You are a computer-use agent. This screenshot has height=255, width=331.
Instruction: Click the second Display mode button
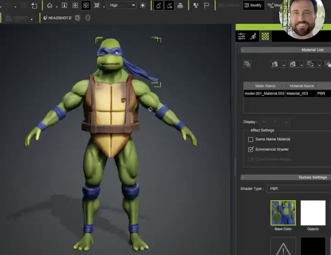(276, 122)
